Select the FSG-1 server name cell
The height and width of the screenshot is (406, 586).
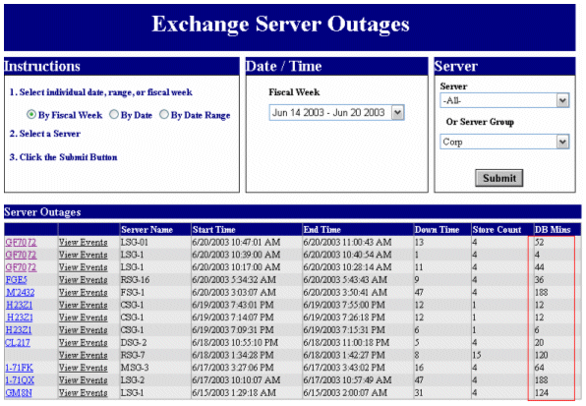[133, 292]
